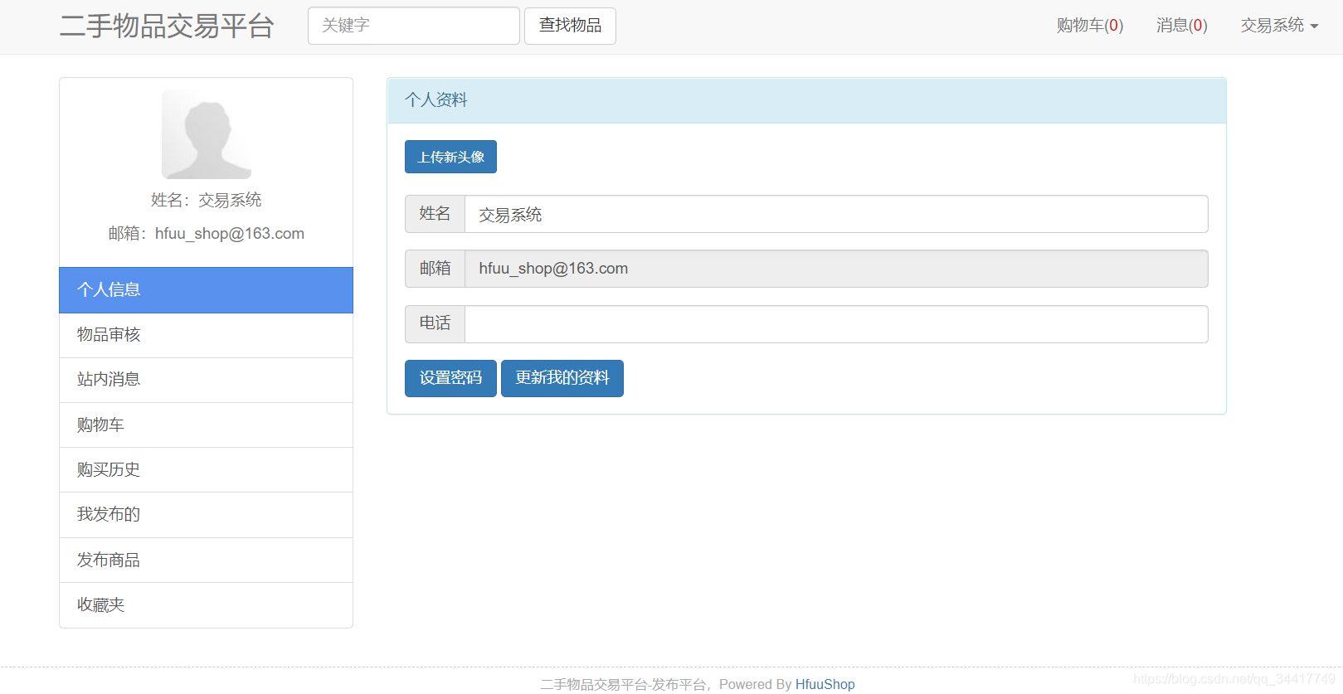Click the 设置密码 button
1343x694 pixels.
(450, 378)
